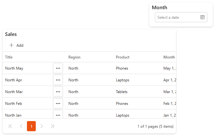Click Phones in the North May row
Viewport: 215px width, 136px height.
(x=122, y=68)
